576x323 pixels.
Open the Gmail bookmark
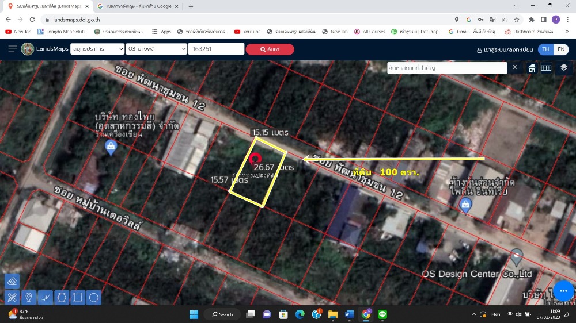pyautogui.click(x=473, y=32)
